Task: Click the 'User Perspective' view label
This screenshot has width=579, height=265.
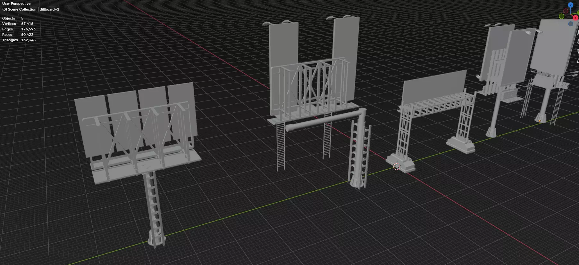Action: coord(16,4)
